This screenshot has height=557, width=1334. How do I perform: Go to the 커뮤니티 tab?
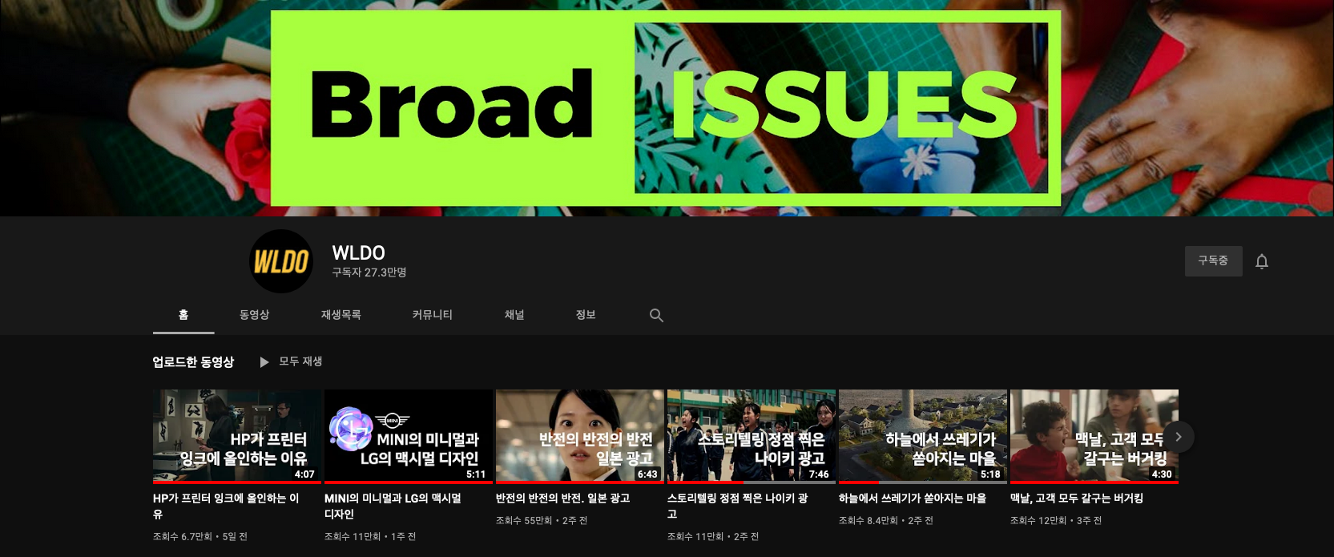point(432,315)
